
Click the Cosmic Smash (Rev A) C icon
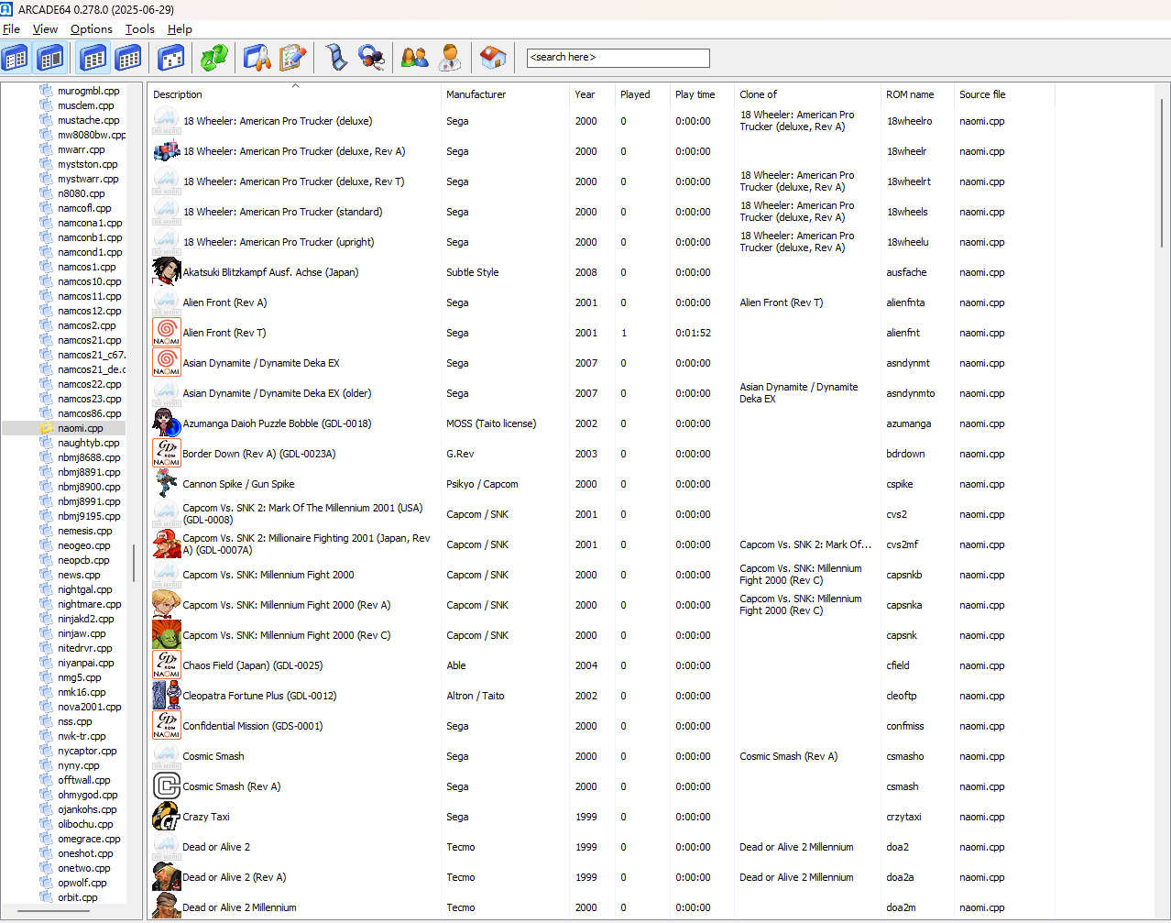(166, 786)
